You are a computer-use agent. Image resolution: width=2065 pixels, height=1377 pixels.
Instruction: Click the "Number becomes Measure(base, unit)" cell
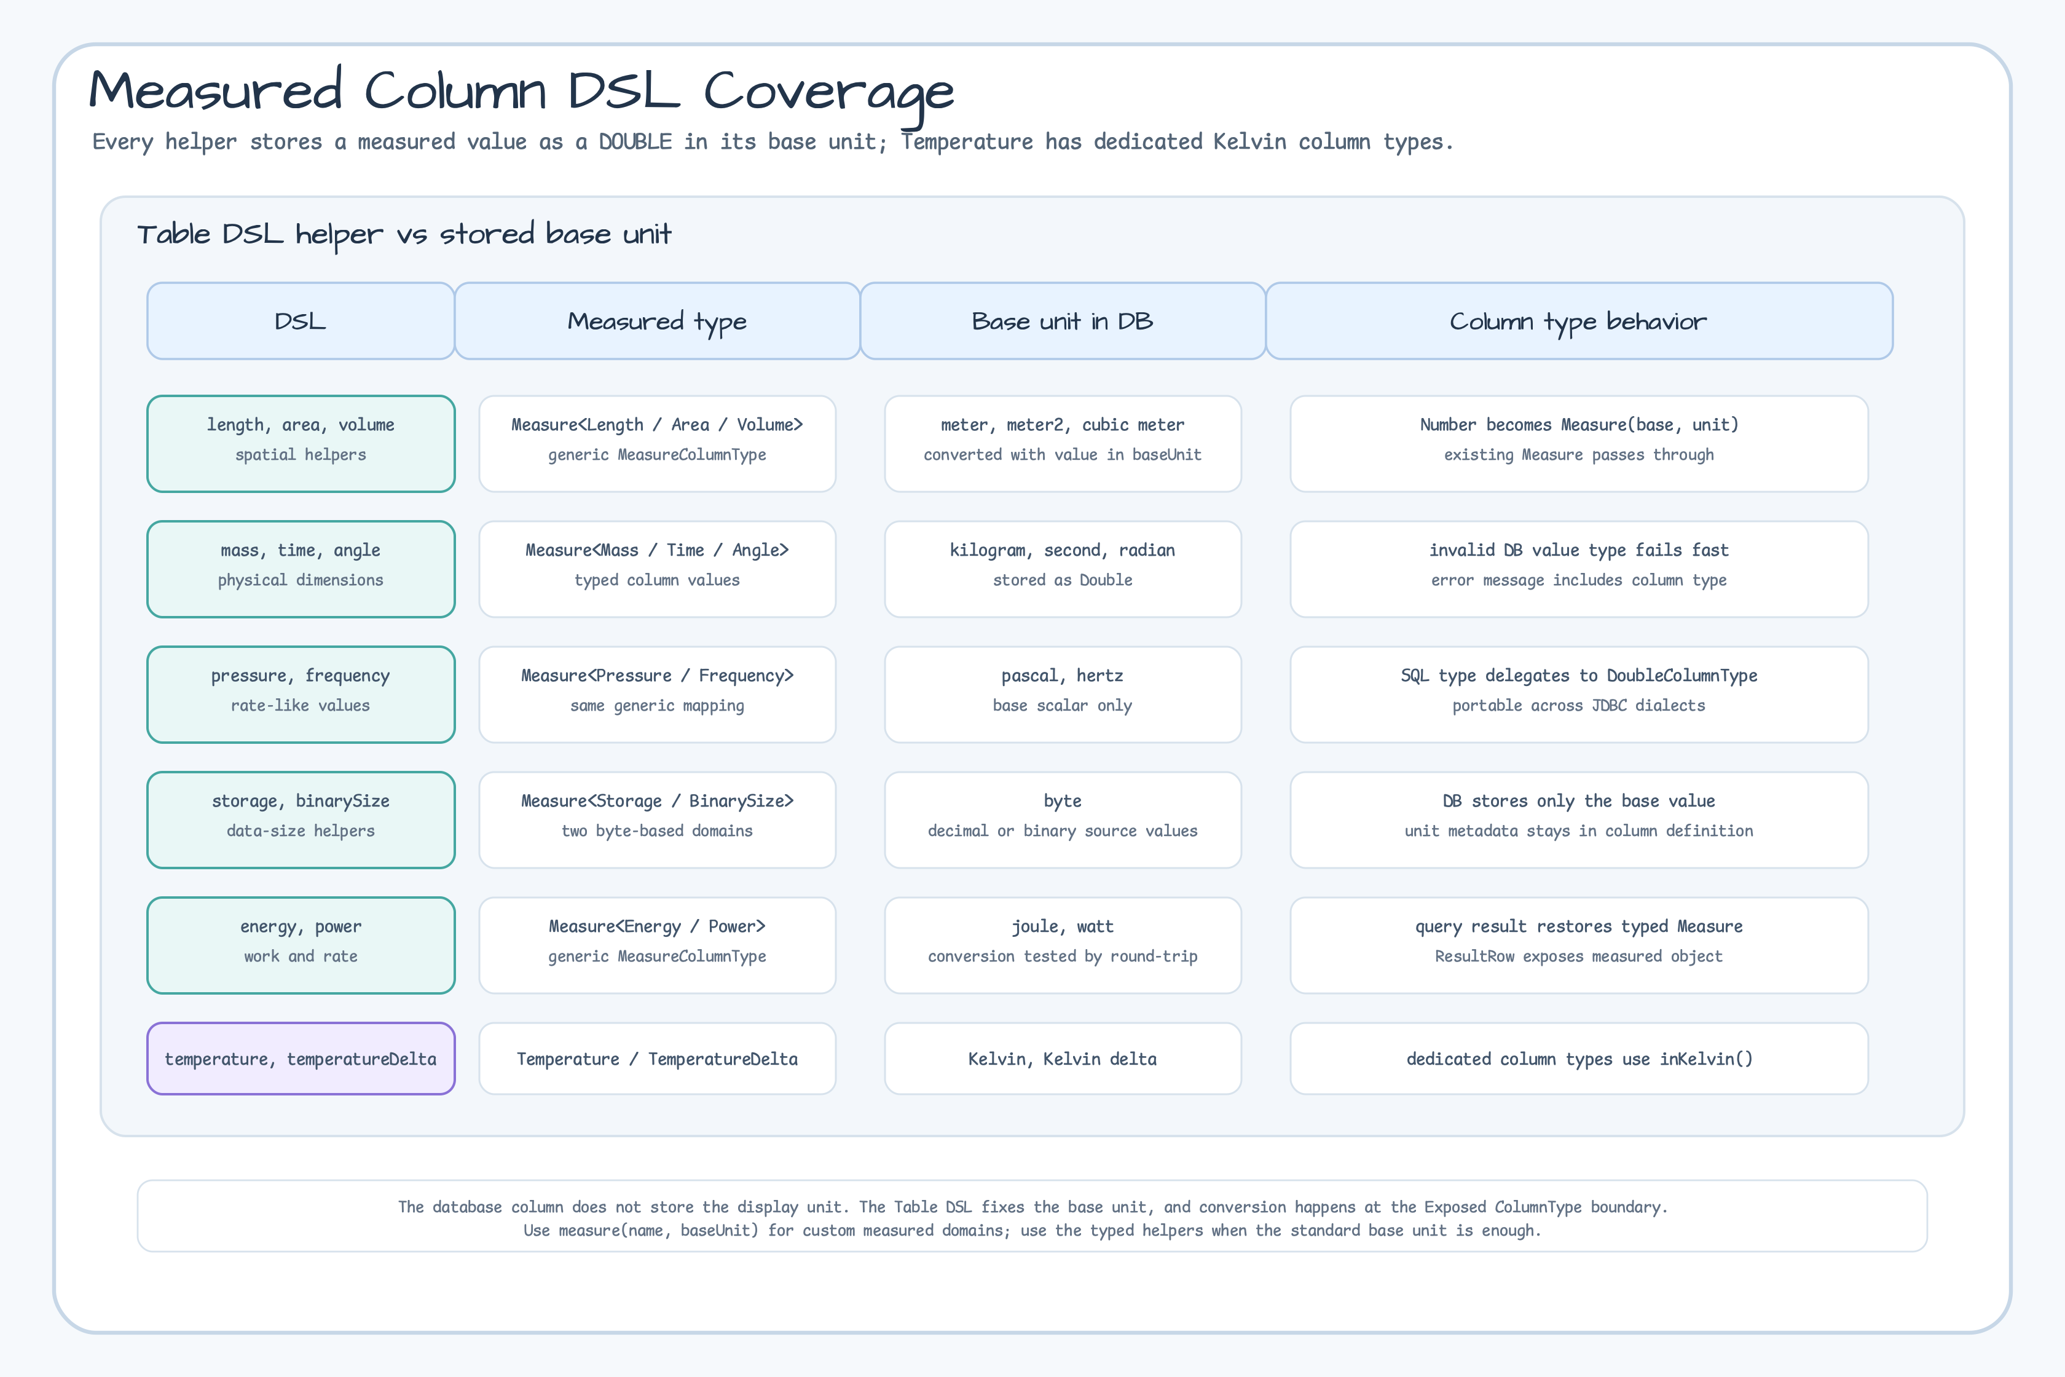(1579, 443)
